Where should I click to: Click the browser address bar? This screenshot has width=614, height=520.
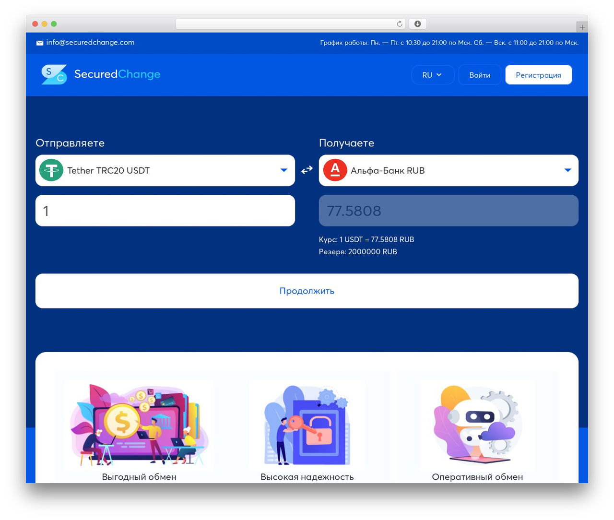pyautogui.click(x=291, y=24)
